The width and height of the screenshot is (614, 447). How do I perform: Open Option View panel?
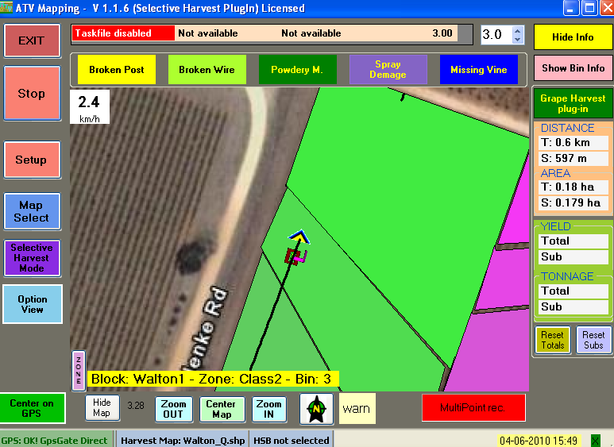32,304
